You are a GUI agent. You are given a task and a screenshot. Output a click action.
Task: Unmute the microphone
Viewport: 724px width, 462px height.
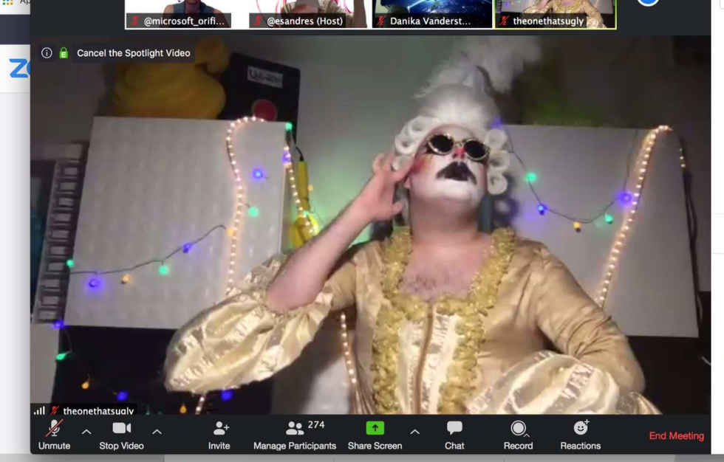[54, 429]
